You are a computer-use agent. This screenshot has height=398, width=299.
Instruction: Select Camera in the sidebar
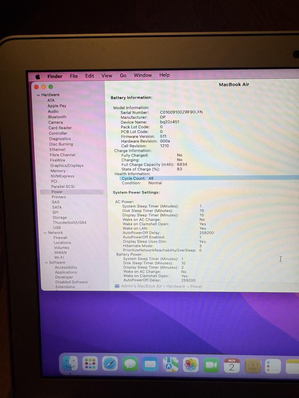coord(56,122)
